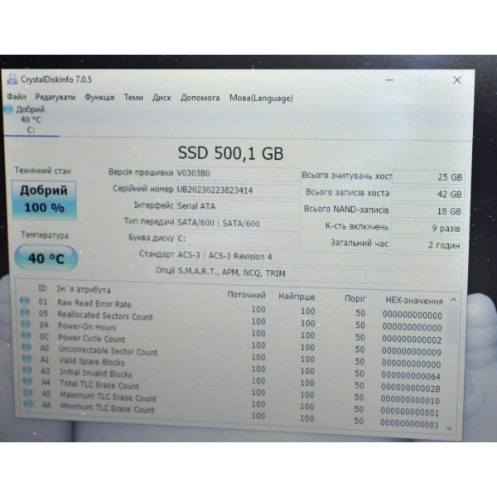Viewport: 497px width, 497px height.
Task: Click HEX value 000000000064
Action: 411,376
